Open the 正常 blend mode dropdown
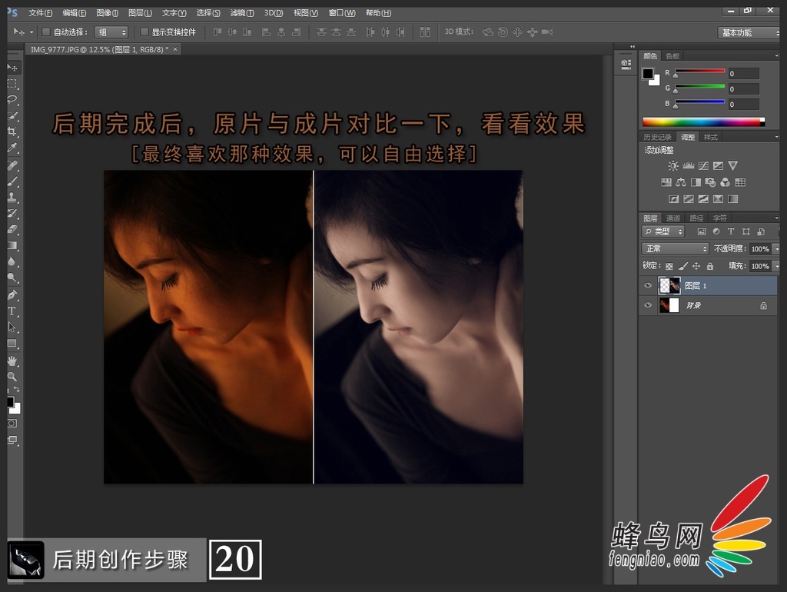 coord(675,248)
